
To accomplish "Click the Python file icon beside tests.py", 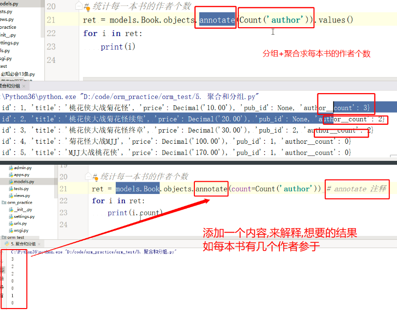I will 11,189.
